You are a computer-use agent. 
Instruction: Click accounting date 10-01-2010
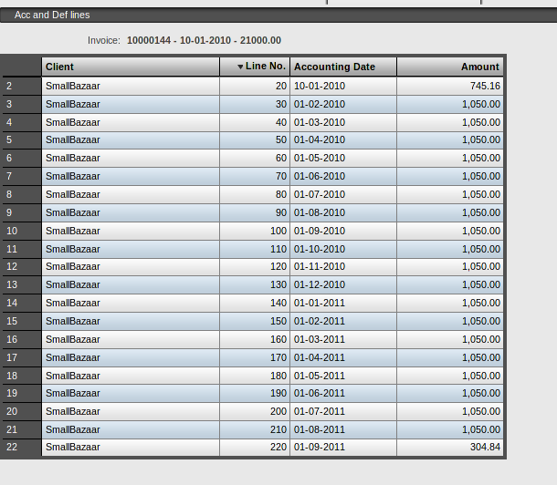(x=343, y=86)
